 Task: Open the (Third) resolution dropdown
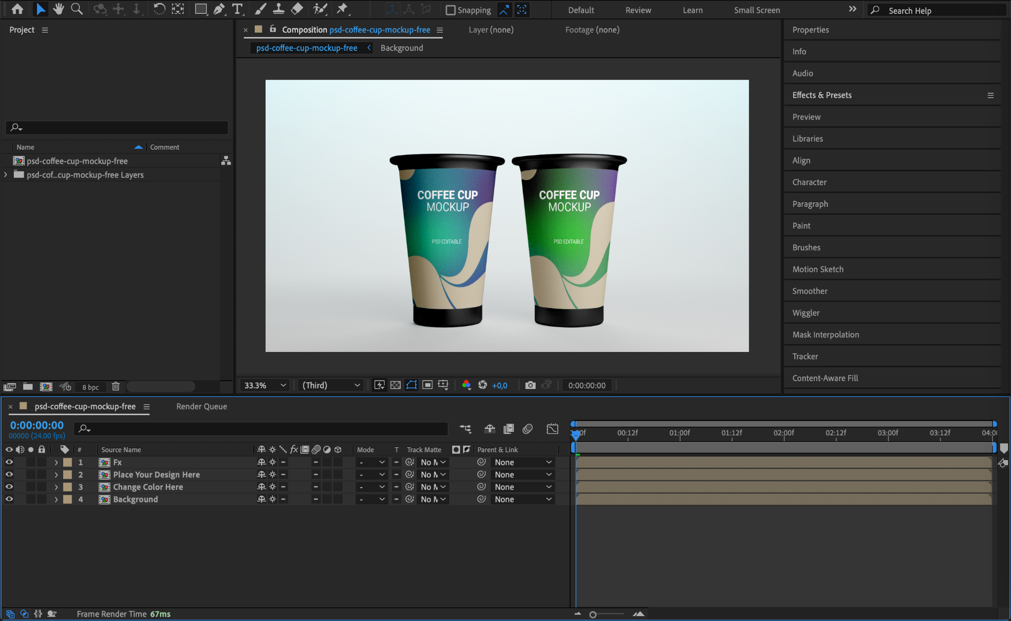tap(331, 385)
